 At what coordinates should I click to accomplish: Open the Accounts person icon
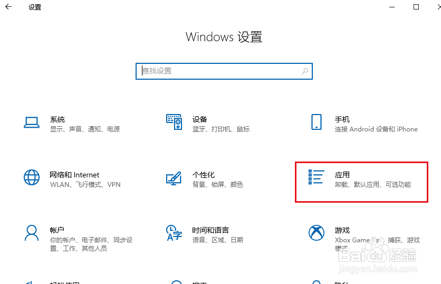coord(32,233)
